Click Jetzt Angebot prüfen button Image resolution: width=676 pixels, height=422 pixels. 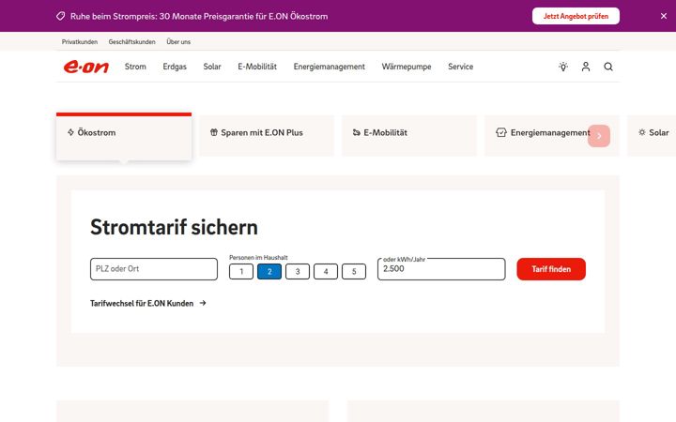[x=576, y=16]
